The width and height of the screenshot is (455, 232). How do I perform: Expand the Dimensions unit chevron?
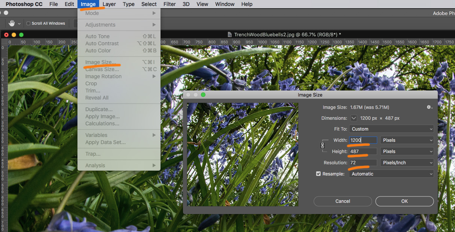pyautogui.click(x=354, y=118)
